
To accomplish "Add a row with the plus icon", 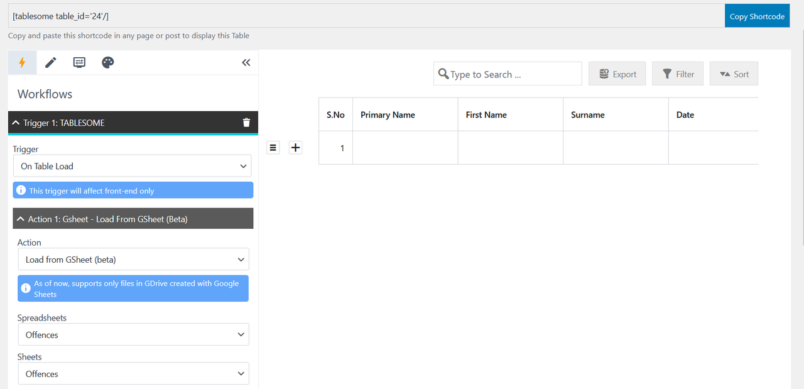I will point(296,148).
